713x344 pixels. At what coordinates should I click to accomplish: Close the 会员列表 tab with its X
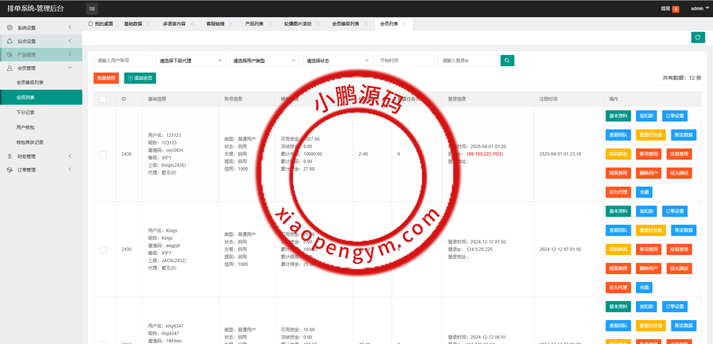[x=404, y=24]
